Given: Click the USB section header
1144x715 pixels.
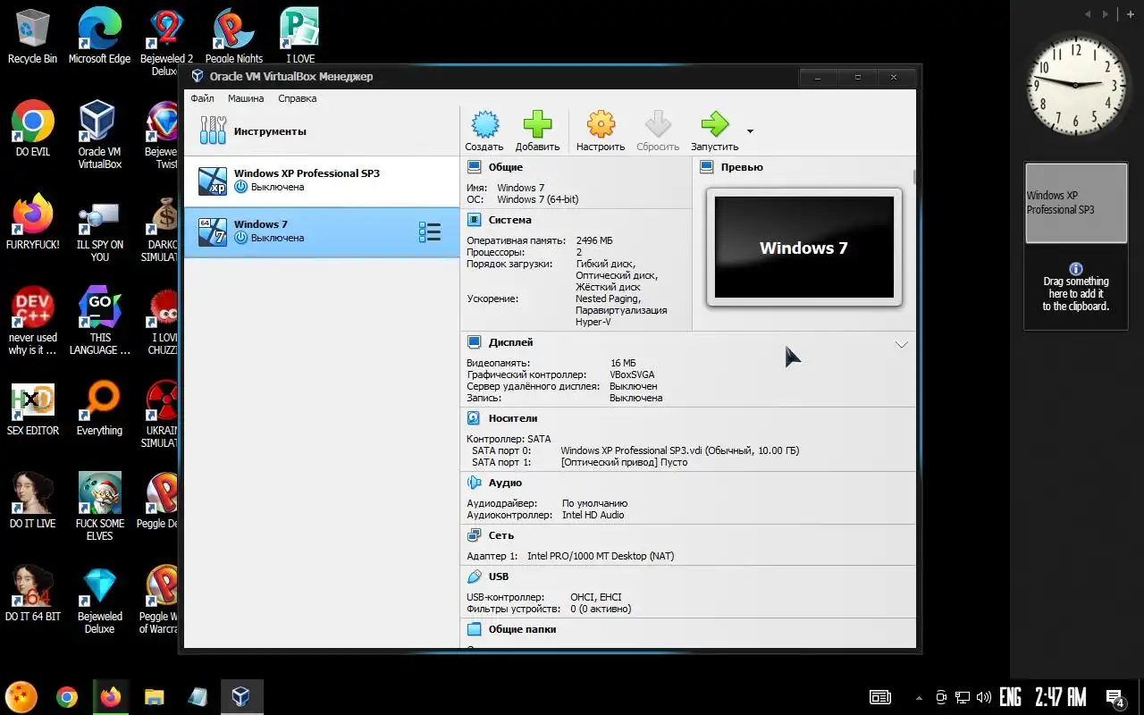Looking at the screenshot, I should (499, 576).
